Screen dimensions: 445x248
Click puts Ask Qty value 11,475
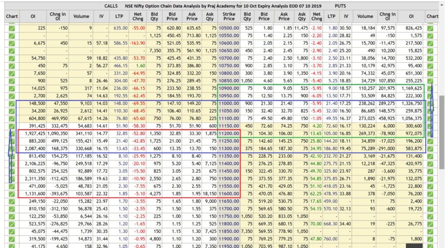(301, 28)
